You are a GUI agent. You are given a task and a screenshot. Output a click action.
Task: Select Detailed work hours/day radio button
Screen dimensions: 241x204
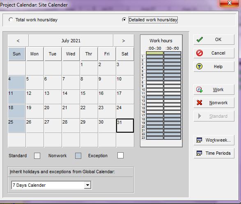124,20
